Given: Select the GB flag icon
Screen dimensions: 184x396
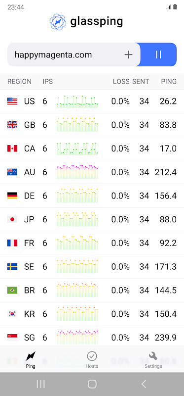Looking at the screenshot, I should click(12, 125).
